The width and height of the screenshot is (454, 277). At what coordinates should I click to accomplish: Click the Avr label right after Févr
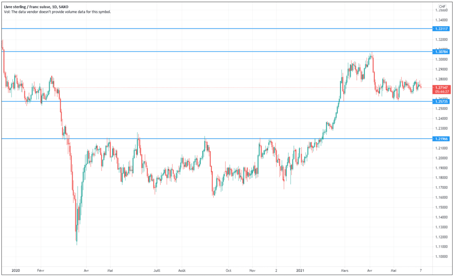[86, 271]
